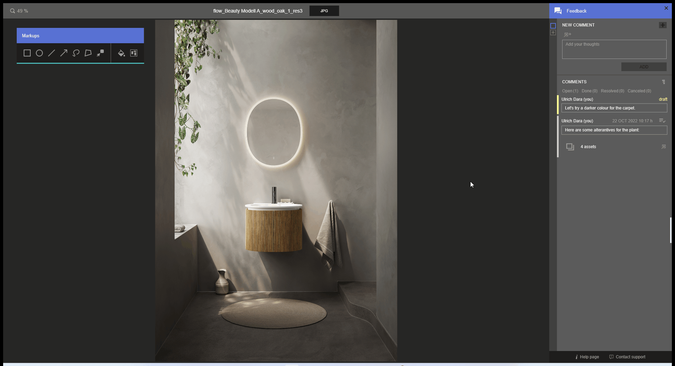The width and height of the screenshot is (675, 366).
Task: Switch to the Open (1) comments tab
Action: 570,91
